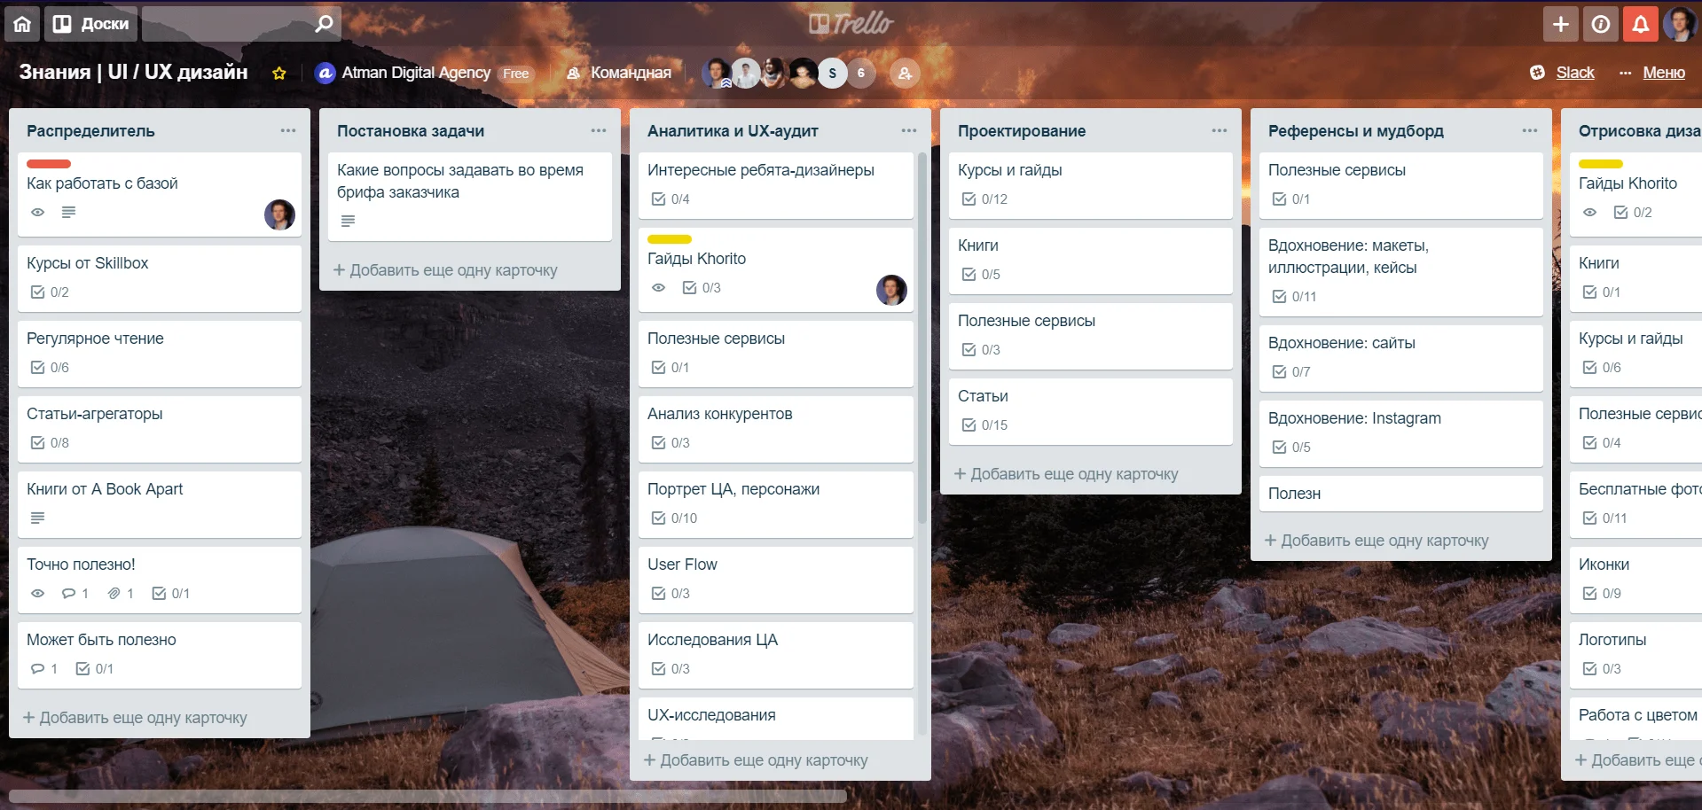Screen dimensions: 1702x810
Task: Open the 'Анализ конкурентов' card
Action: (776, 430)
